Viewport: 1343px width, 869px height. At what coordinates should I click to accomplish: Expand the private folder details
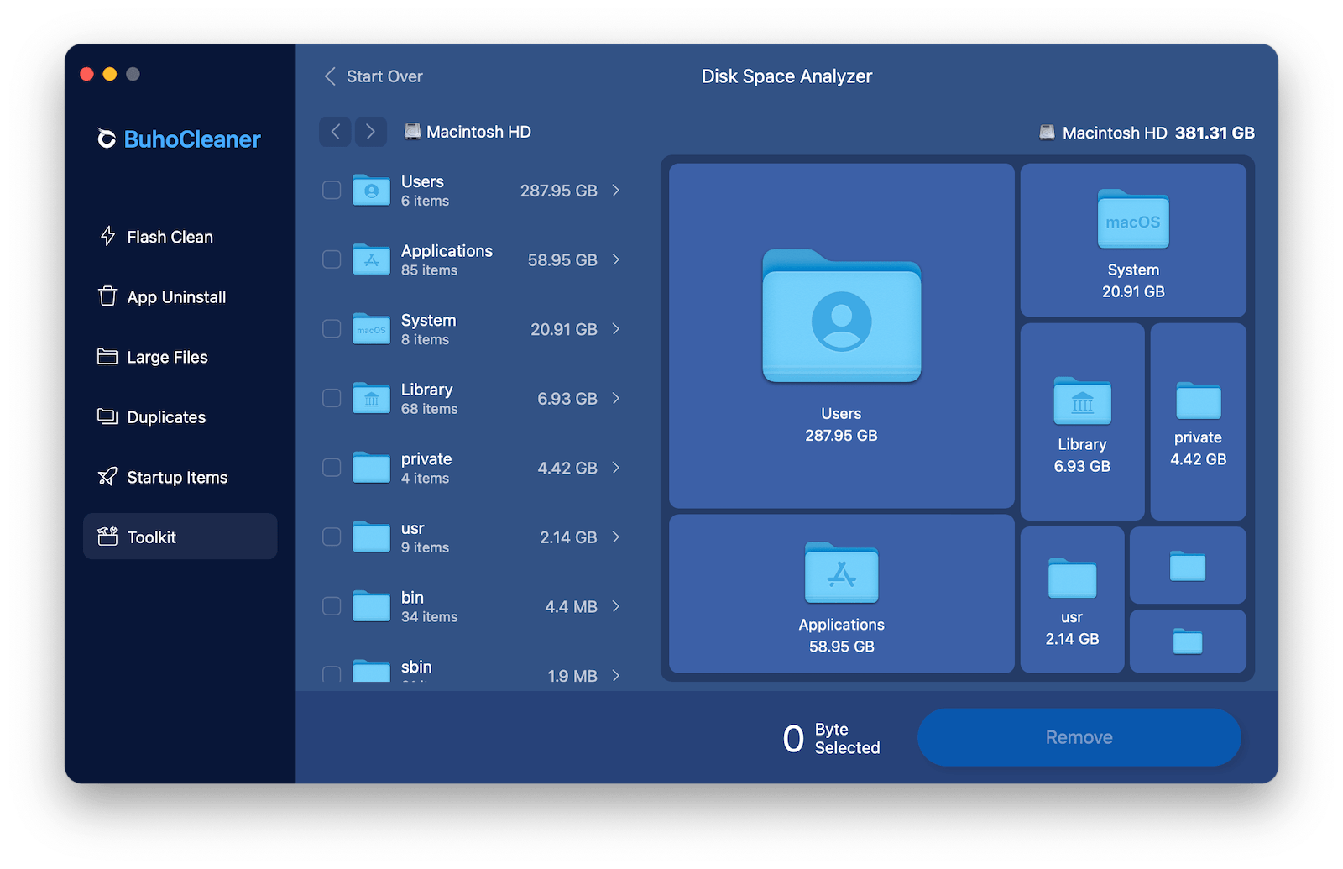tap(616, 468)
